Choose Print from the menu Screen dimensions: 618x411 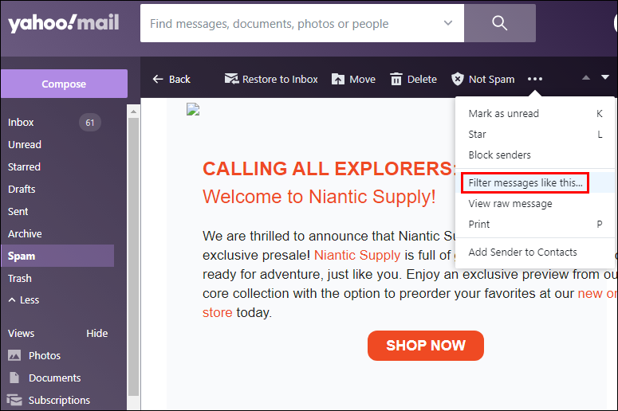coord(535,225)
